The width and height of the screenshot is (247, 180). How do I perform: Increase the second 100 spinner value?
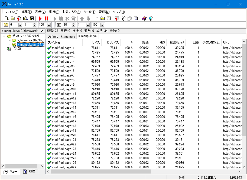tap(102, 24)
